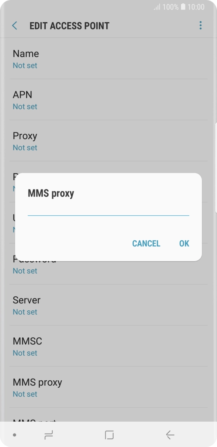
Task: Open the Server setting
Action: 109,305
